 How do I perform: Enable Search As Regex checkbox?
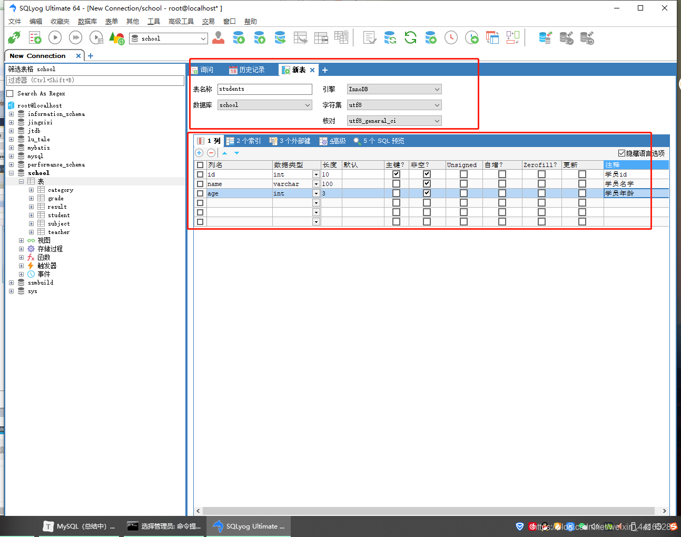pos(9,93)
